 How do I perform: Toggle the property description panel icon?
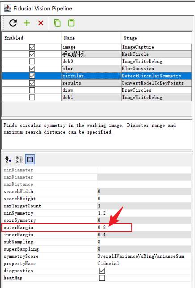click(30, 159)
